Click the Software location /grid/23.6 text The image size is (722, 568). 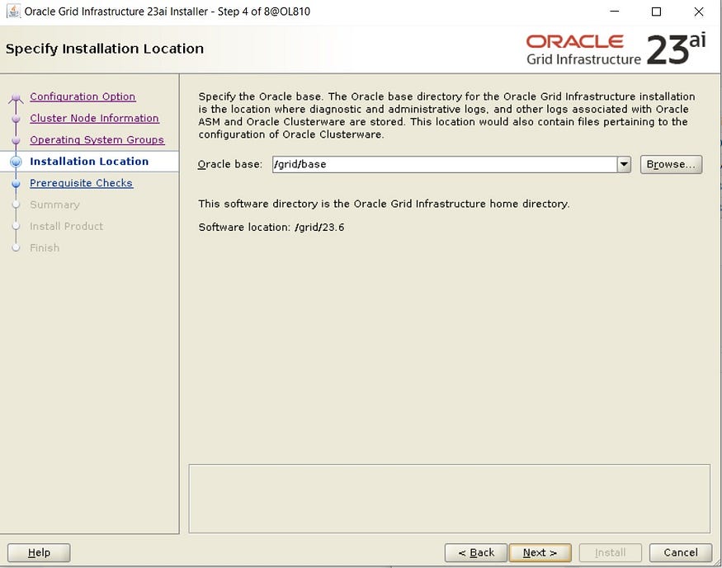(x=271, y=228)
